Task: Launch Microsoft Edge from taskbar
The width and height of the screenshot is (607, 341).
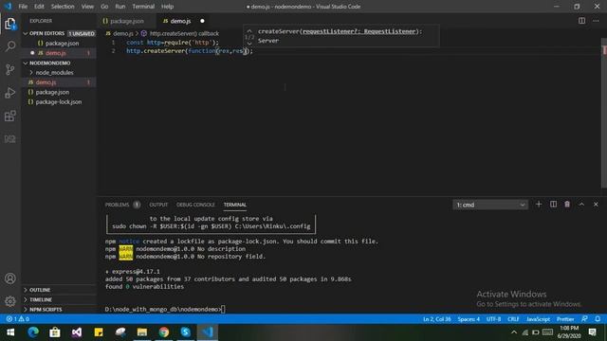Action: pyautogui.click(x=33, y=332)
